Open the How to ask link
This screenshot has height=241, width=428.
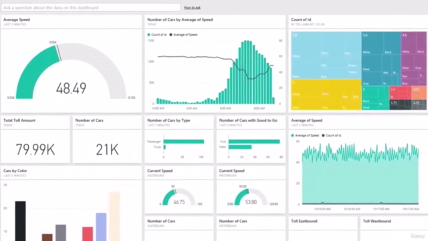pos(192,7)
